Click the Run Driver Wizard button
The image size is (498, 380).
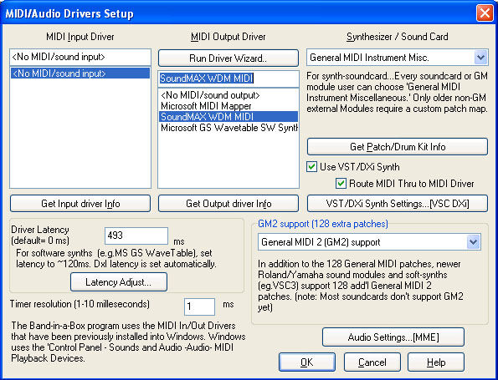click(x=228, y=58)
